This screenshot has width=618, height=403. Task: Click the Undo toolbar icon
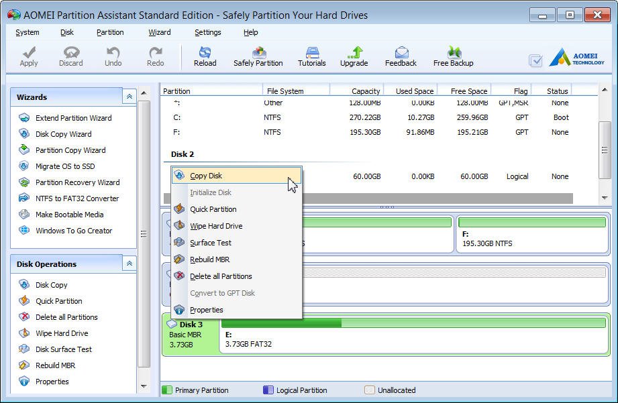pos(113,57)
